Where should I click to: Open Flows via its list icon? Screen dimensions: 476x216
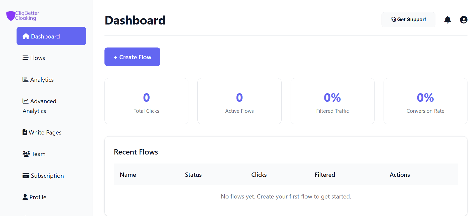point(25,58)
